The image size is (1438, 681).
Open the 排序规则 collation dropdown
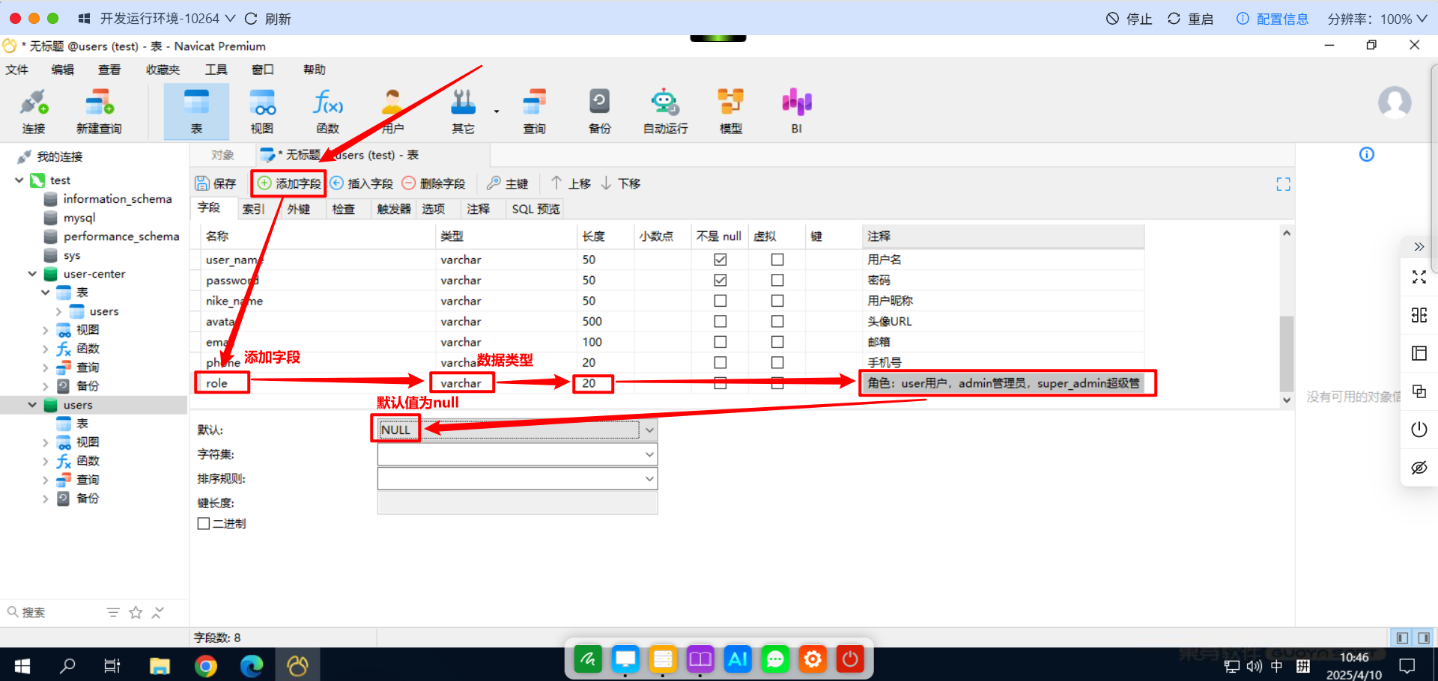649,478
